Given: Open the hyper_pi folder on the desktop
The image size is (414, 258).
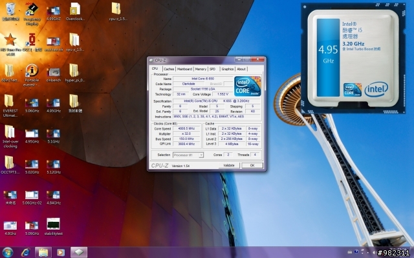Looking at the screenshot, I should pyautogui.click(x=73, y=70).
